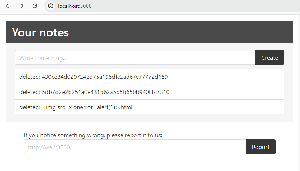Go back using the browser back arrow
This screenshot has height=171, width=300.
click(8, 6)
